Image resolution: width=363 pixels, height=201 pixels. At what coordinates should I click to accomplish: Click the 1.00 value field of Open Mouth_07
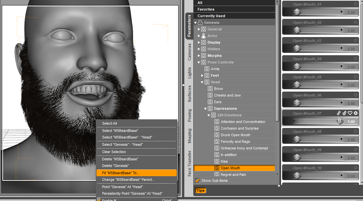point(351,122)
